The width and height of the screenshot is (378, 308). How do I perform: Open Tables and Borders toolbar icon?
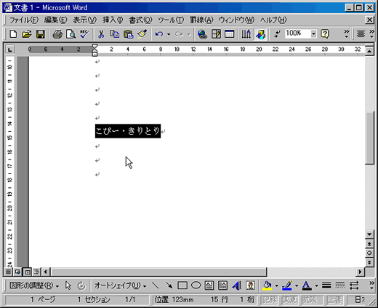216,34
